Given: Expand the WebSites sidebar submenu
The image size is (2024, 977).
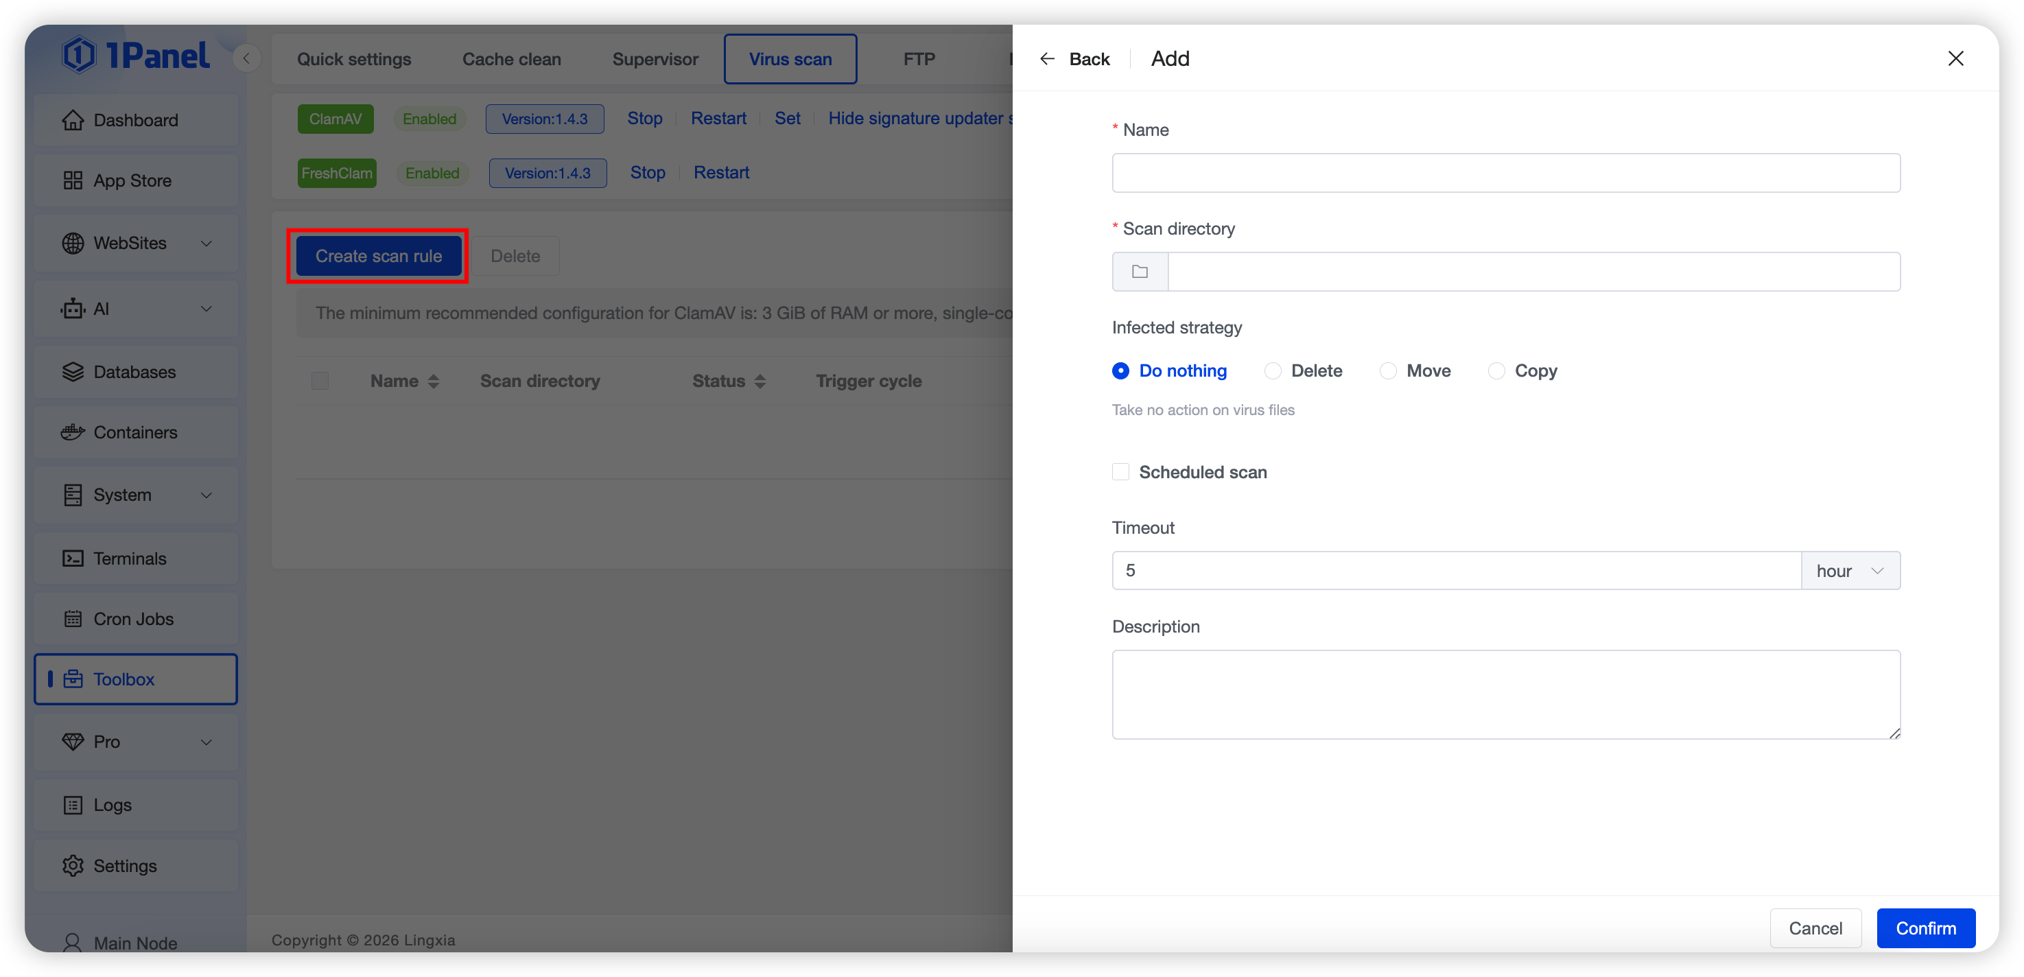Looking at the screenshot, I should tap(206, 244).
